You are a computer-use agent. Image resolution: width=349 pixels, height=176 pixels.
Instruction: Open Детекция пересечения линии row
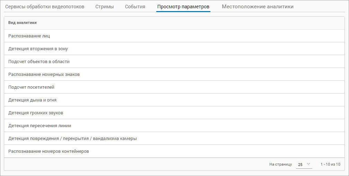click(x=40, y=126)
